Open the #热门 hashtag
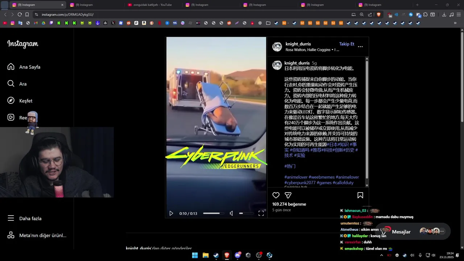 pos(290,166)
